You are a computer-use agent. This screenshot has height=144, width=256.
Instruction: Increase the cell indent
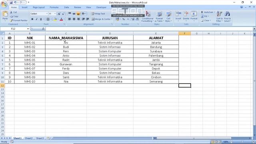point(88,19)
